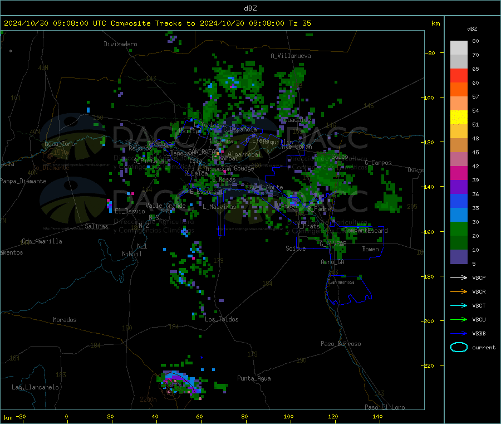Image resolution: width=501 pixels, height=424 pixels.
Task: Click the 'Paso_Barroso' map label
Action: [341, 344]
